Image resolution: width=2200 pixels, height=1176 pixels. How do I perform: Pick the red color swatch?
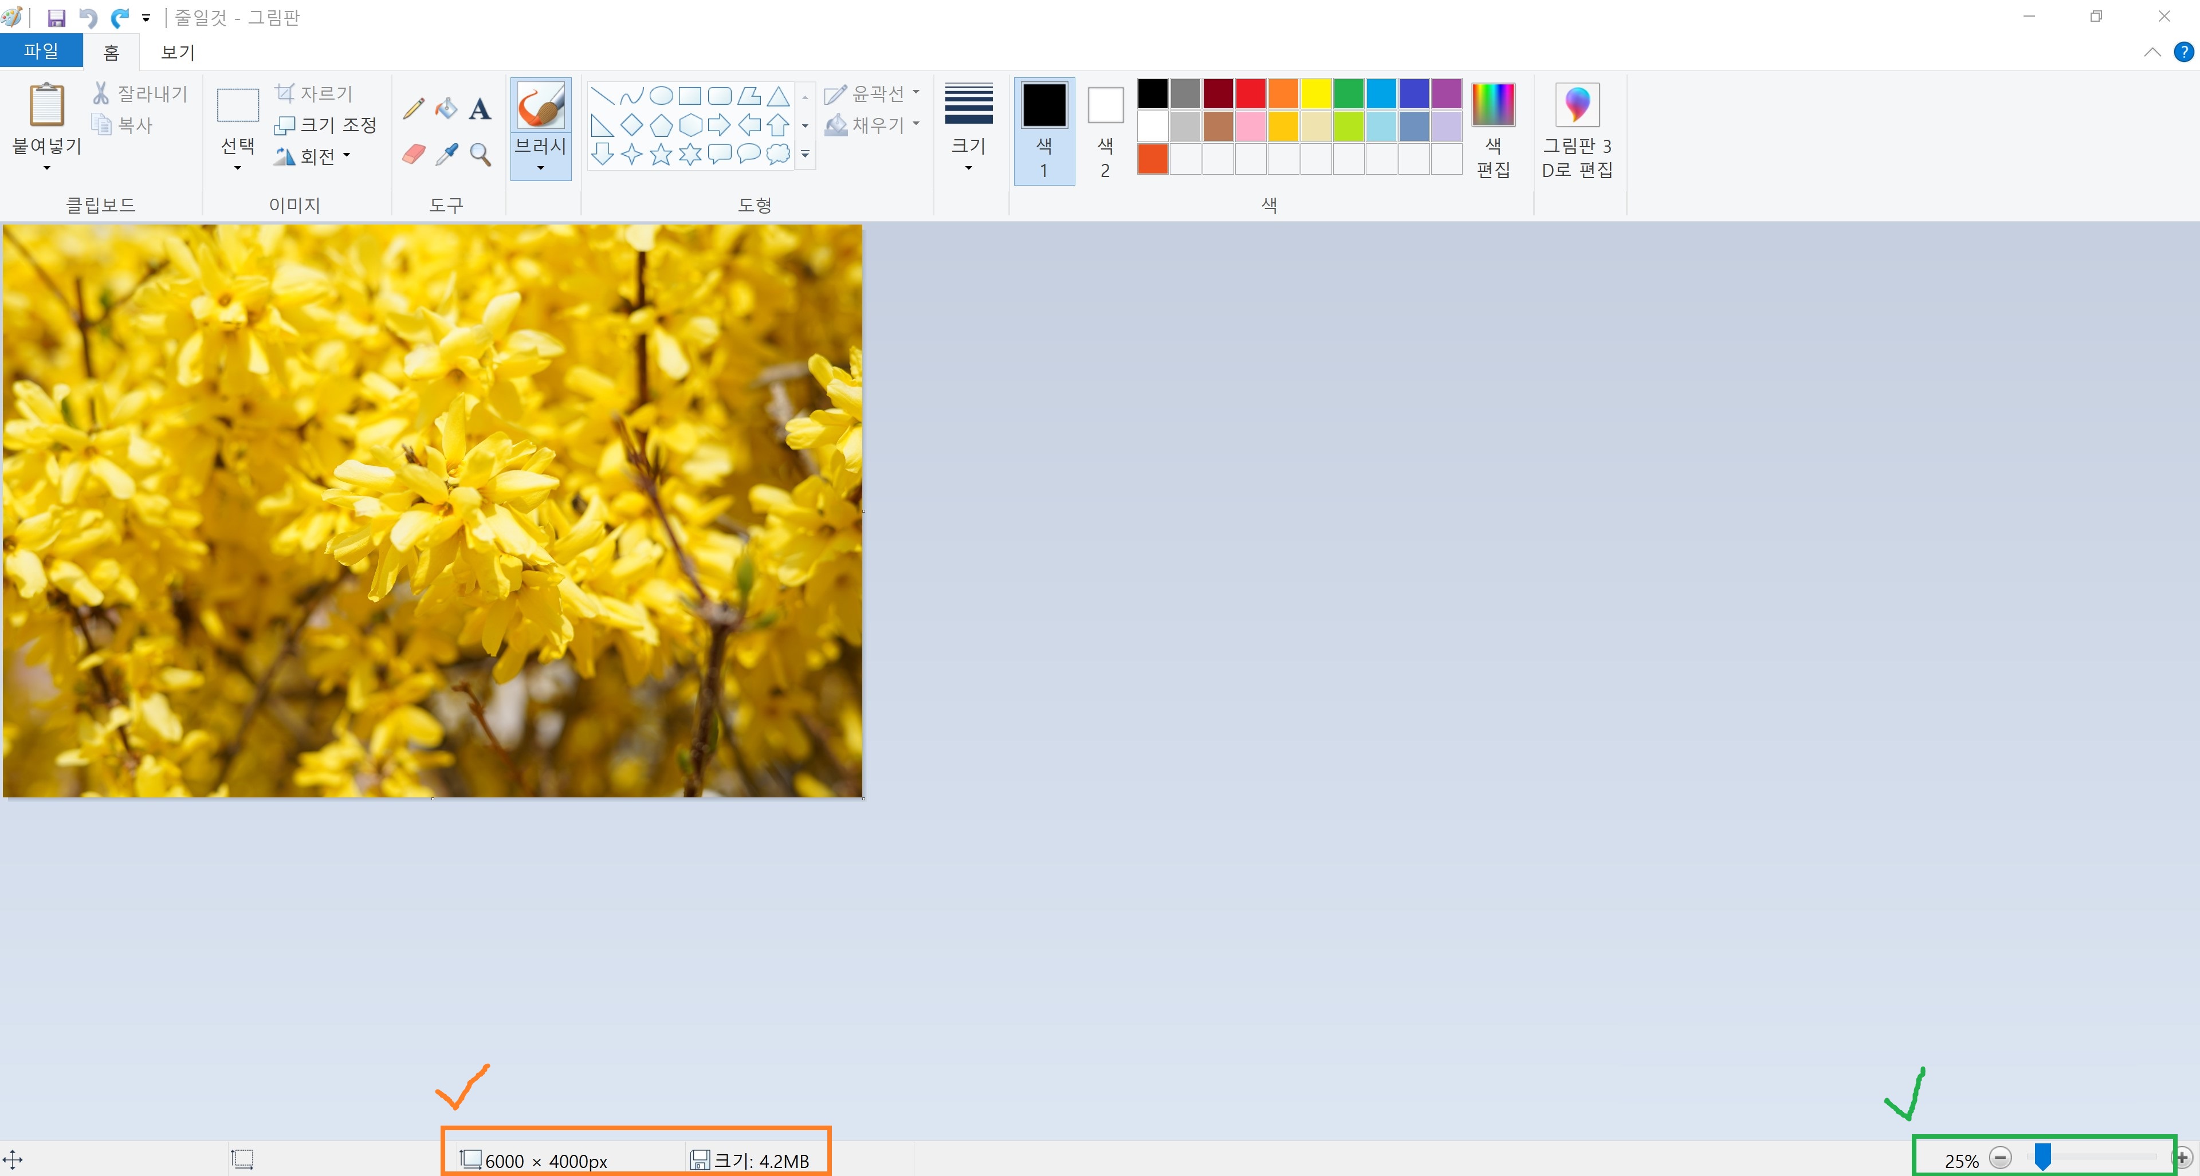(1250, 93)
